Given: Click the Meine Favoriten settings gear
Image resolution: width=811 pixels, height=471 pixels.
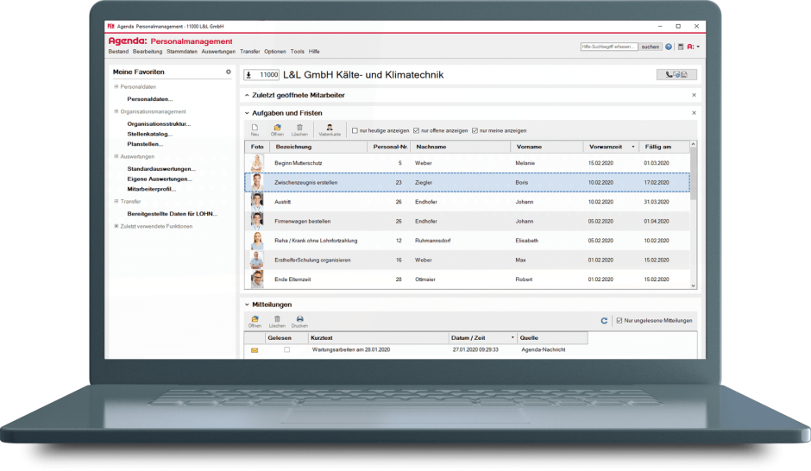Looking at the screenshot, I should (x=229, y=72).
